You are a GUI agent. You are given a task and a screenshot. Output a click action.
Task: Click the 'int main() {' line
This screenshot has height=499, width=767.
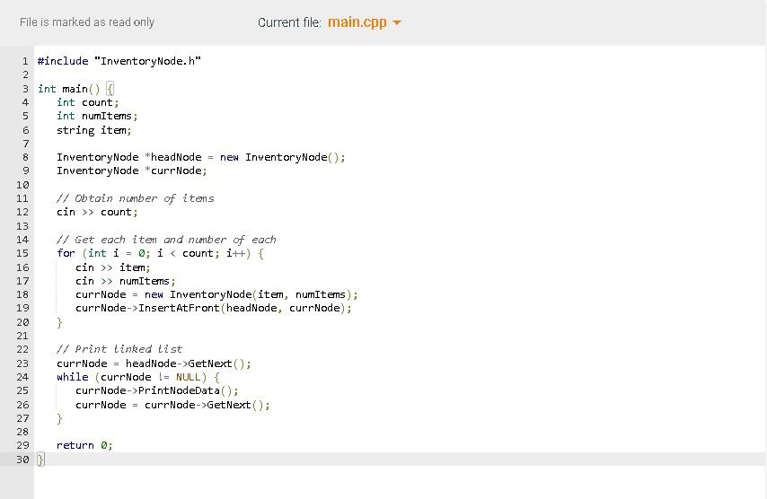tap(75, 89)
